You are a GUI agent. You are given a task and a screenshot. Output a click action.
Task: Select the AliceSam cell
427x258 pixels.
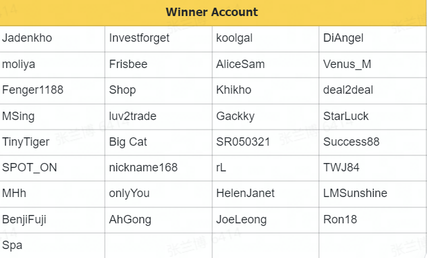pos(241,64)
